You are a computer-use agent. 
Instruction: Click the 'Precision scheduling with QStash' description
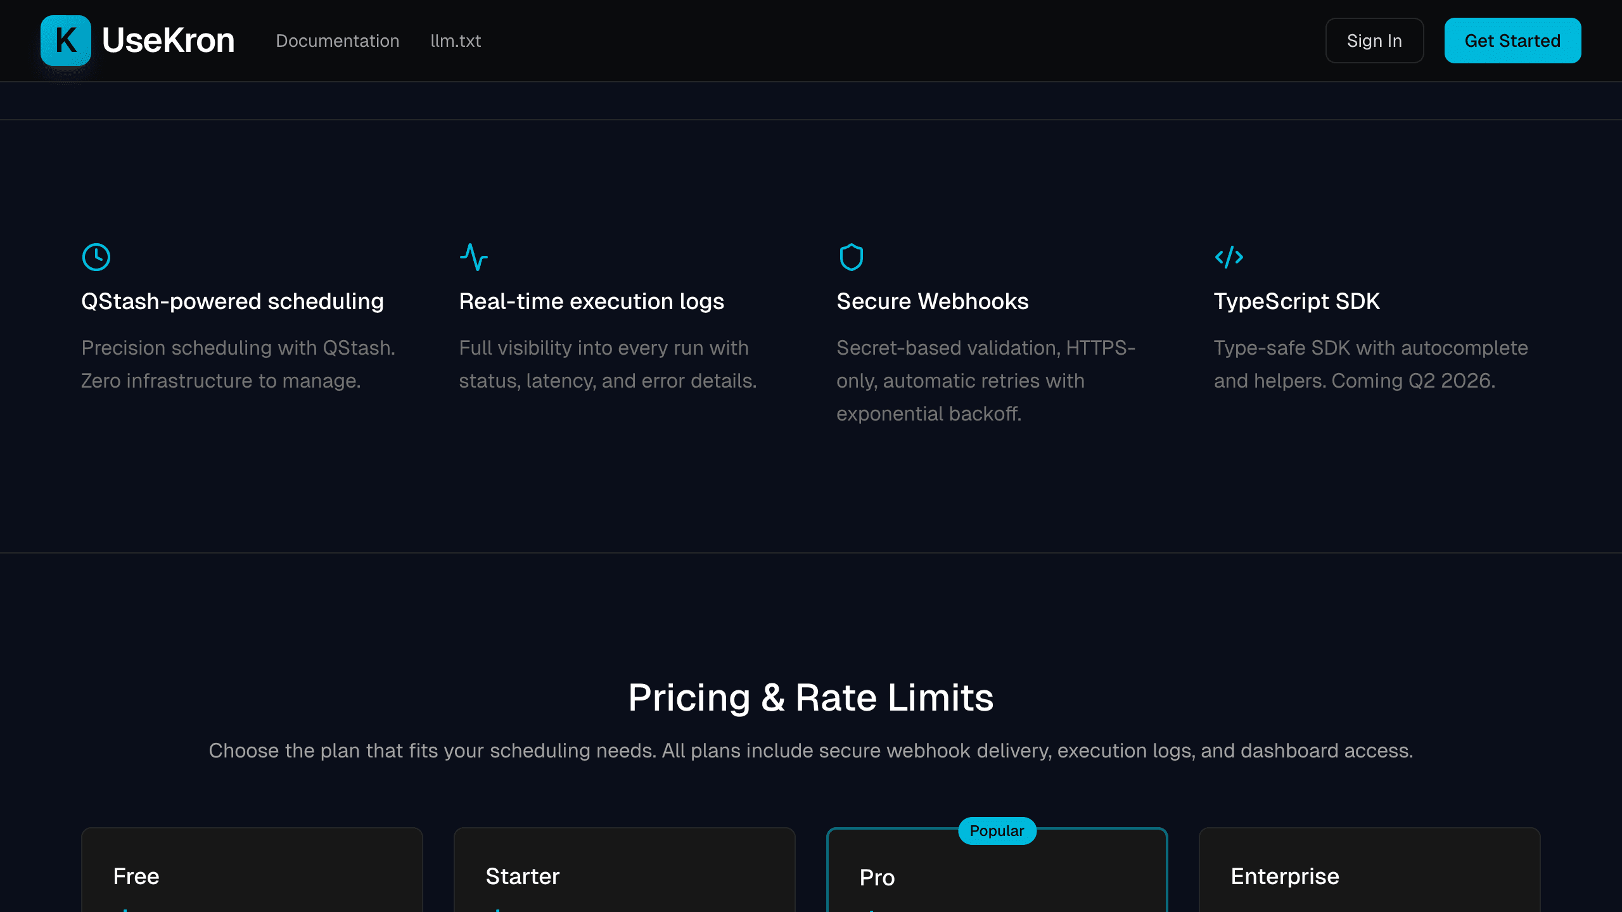point(238,364)
